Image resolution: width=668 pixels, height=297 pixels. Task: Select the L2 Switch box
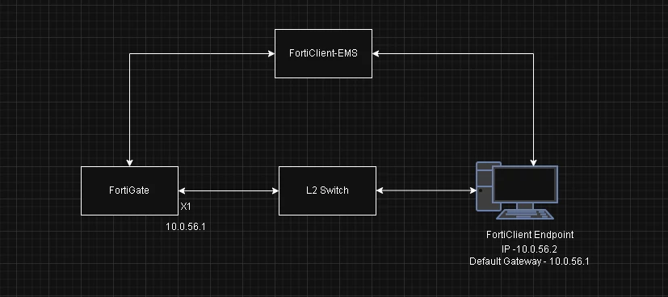(x=327, y=190)
